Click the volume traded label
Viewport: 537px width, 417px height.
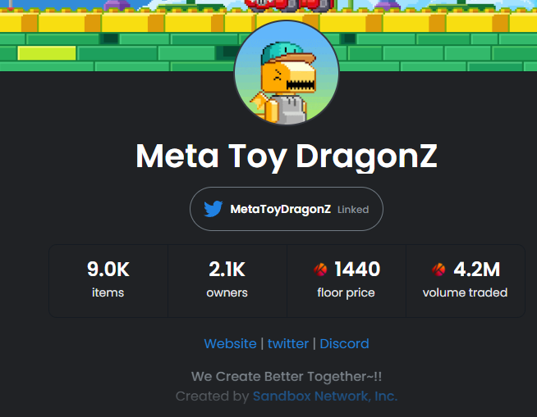[x=465, y=293]
